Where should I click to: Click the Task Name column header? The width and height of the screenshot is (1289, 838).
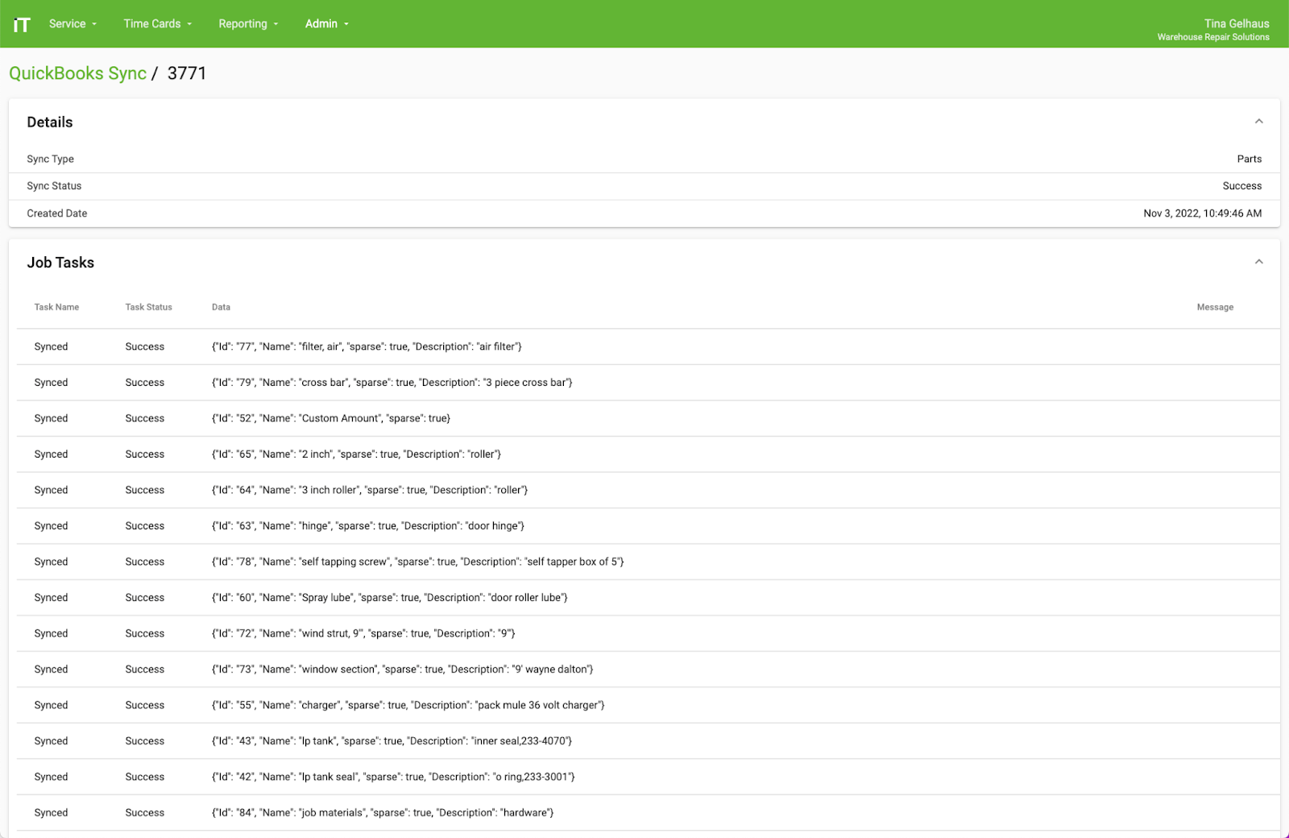(56, 307)
